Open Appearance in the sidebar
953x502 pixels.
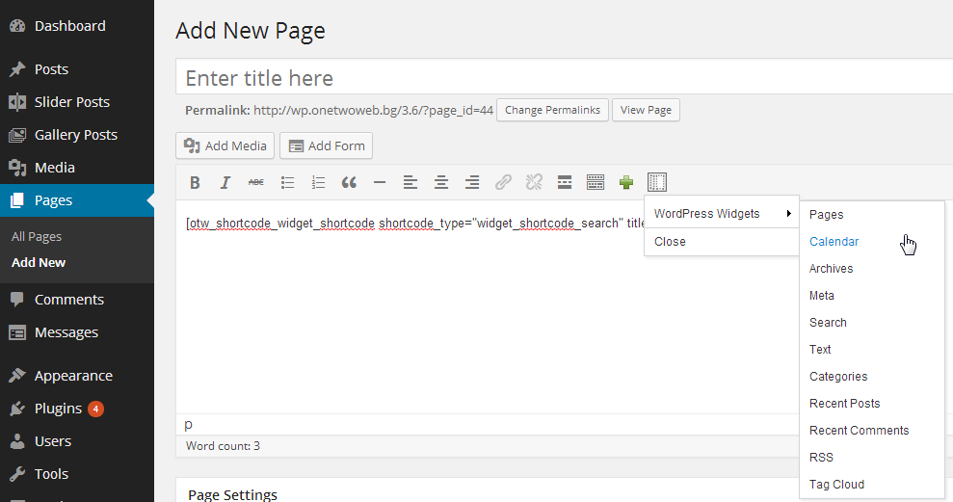click(x=76, y=376)
